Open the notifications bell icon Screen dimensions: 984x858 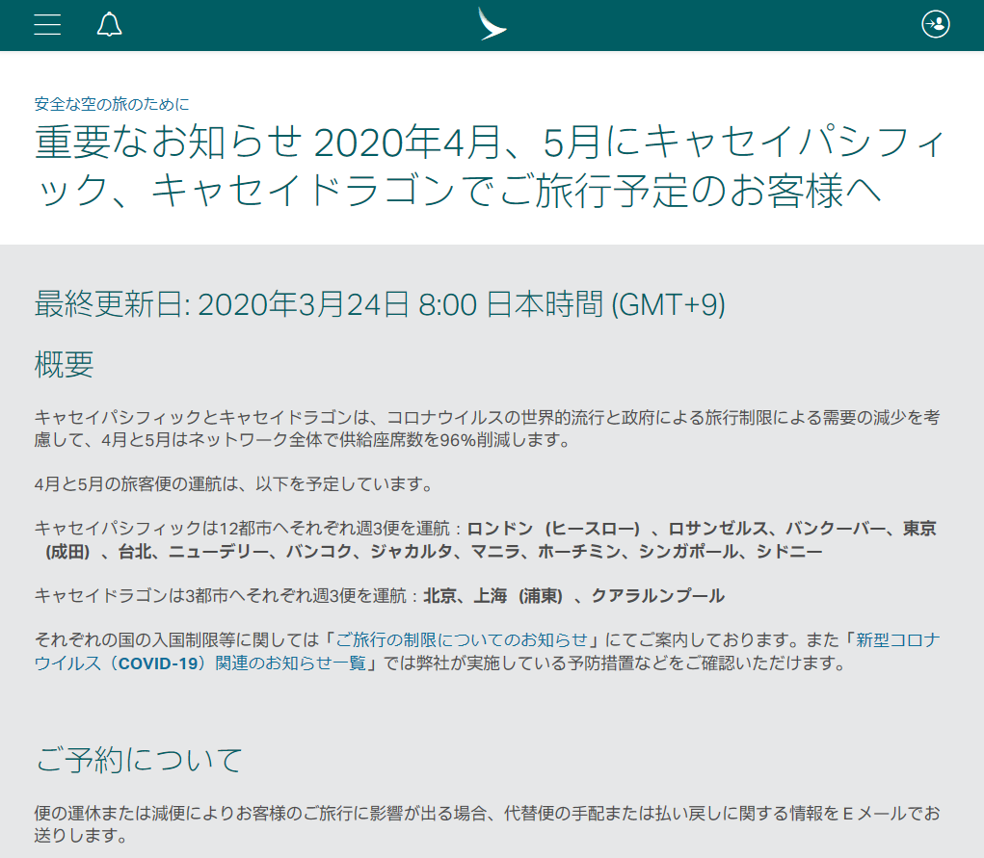(109, 24)
